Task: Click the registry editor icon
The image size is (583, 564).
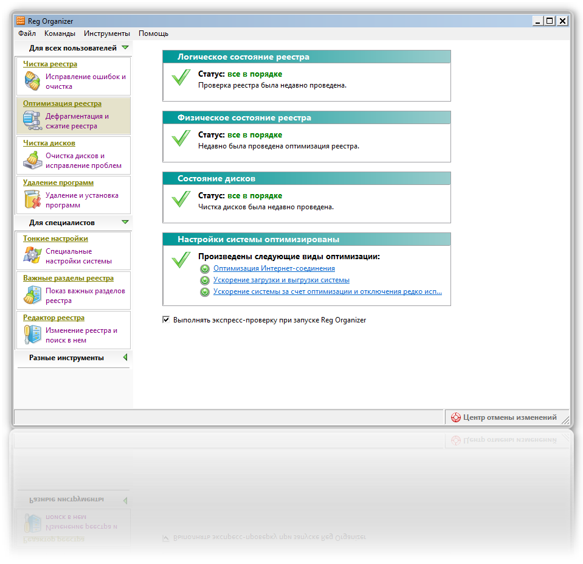Action: pos(32,335)
